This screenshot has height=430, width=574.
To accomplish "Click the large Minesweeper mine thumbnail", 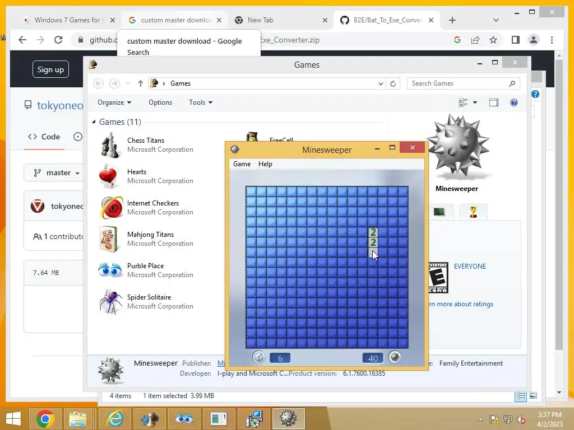I will click(457, 147).
